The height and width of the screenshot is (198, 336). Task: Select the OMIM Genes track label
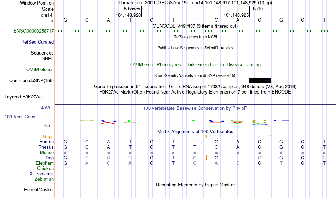pos(40,70)
